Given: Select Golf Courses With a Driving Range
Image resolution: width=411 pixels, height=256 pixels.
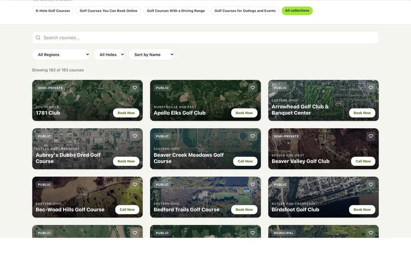Looking at the screenshot, I should click(176, 11).
